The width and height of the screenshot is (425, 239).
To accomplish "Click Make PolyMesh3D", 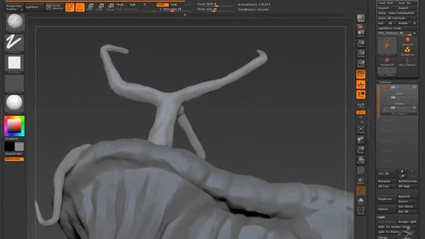I will pyautogui.click(x=402, y=13).
